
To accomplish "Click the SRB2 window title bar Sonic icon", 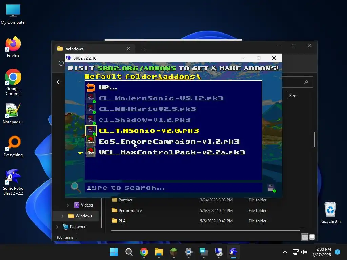I will tap(69, 58).
